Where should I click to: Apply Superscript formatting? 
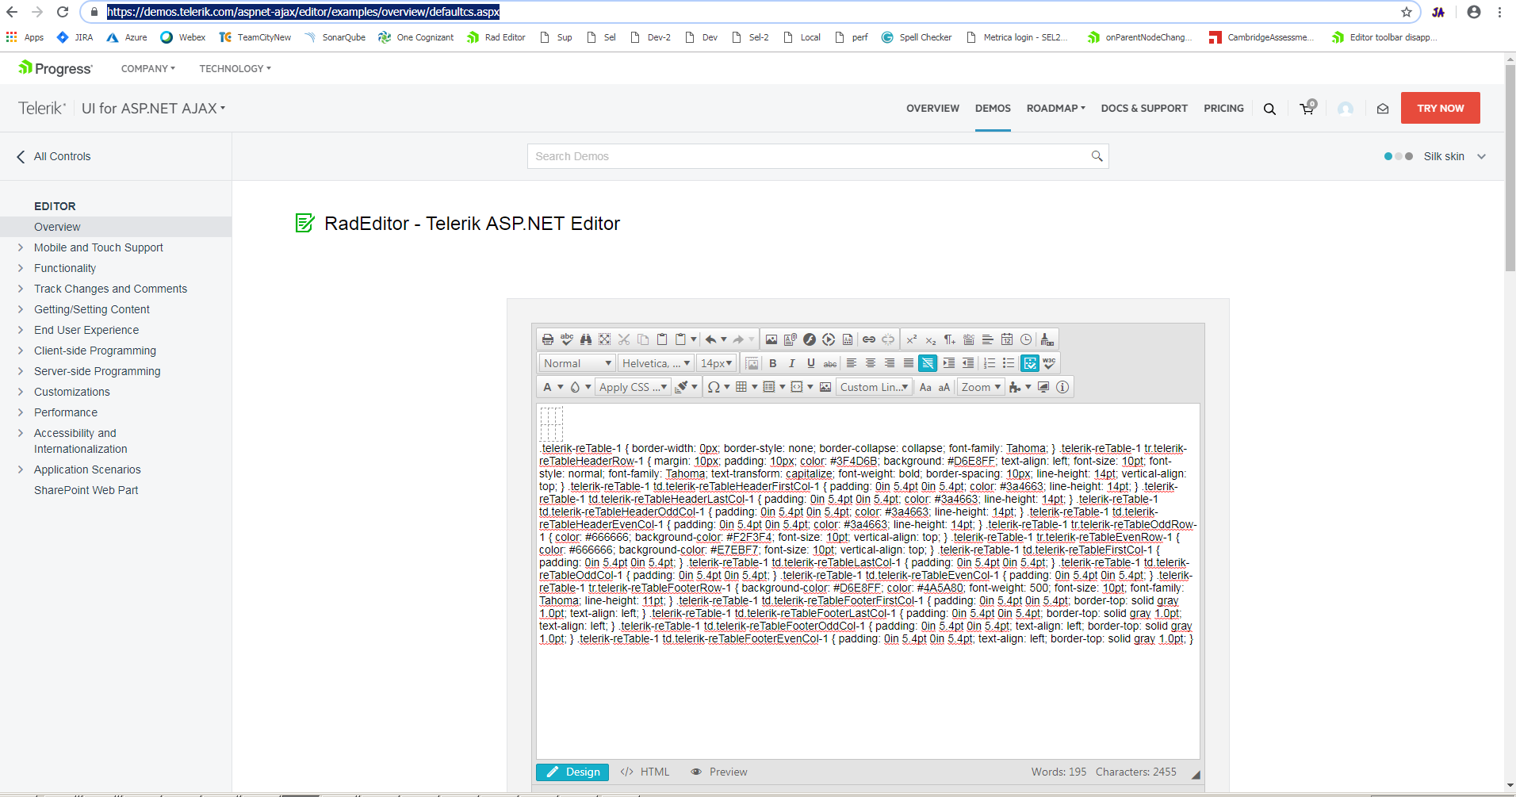click(912, 339)
